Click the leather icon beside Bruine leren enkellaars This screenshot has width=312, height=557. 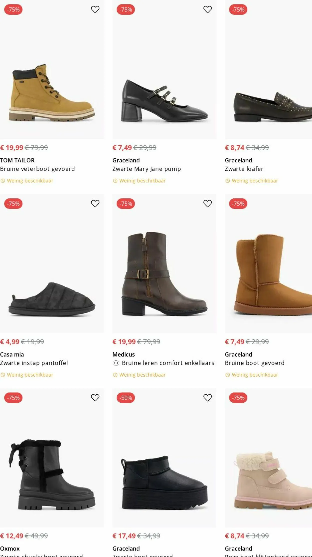(116, 363)
